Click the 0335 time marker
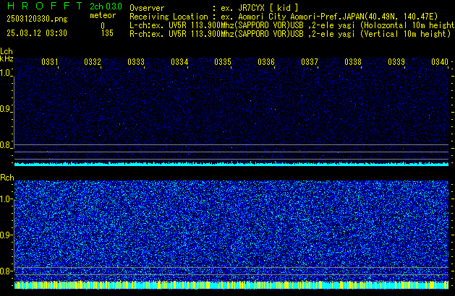Image resolution: width=455 pixels, height=296 pixels. [x=223, y=62]
